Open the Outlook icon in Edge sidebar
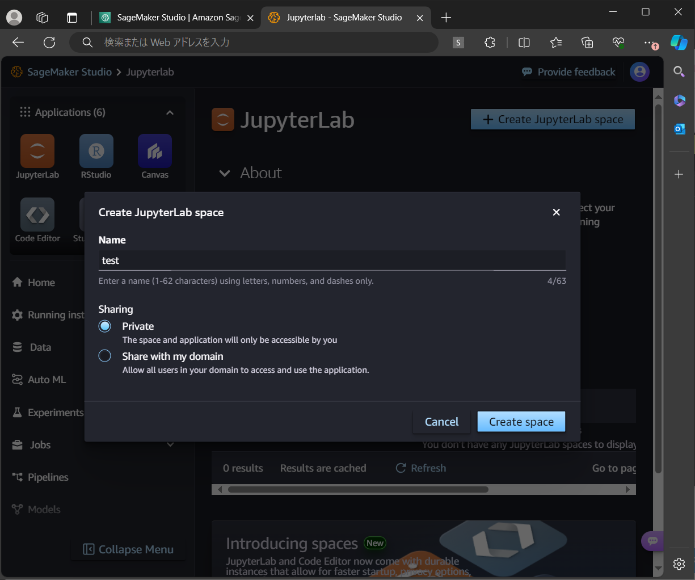This screenshot has height=580, width=695. point(679,129)
